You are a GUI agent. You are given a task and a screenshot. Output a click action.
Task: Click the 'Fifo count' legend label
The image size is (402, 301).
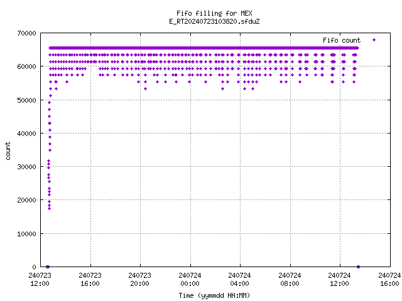342,40
